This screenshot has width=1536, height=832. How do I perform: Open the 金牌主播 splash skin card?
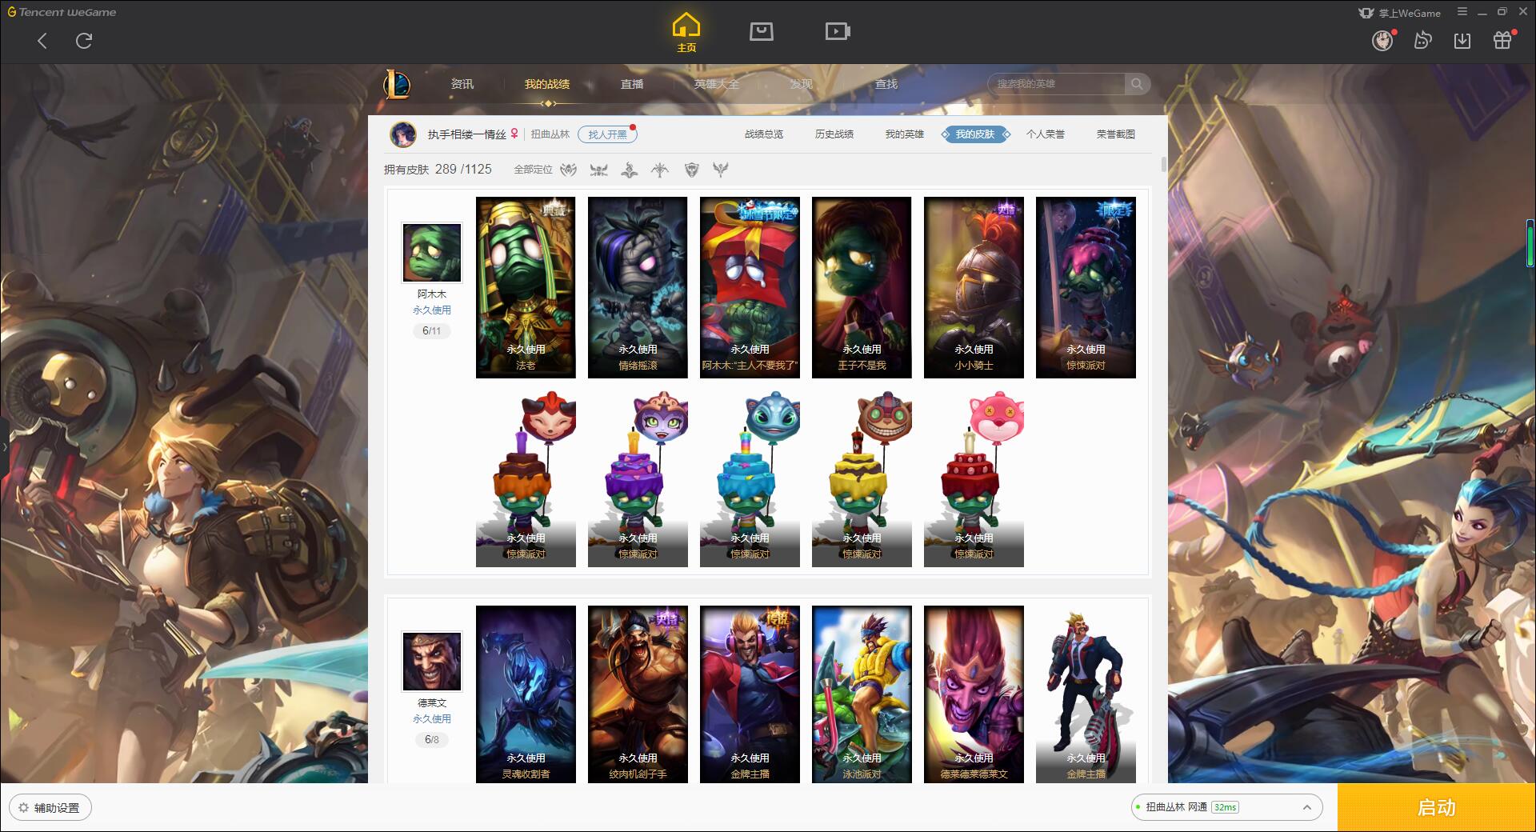(x=750, y=694)
